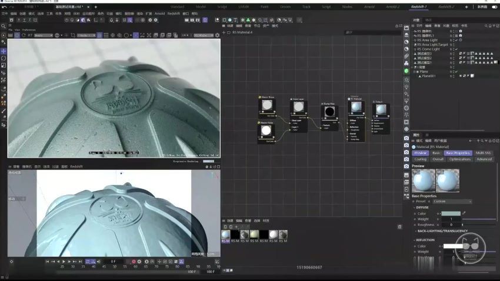Click the add-node plus icon beside RS Material.4
The width and height of the screenshot is (500, 281).
[x=224, y=32]
